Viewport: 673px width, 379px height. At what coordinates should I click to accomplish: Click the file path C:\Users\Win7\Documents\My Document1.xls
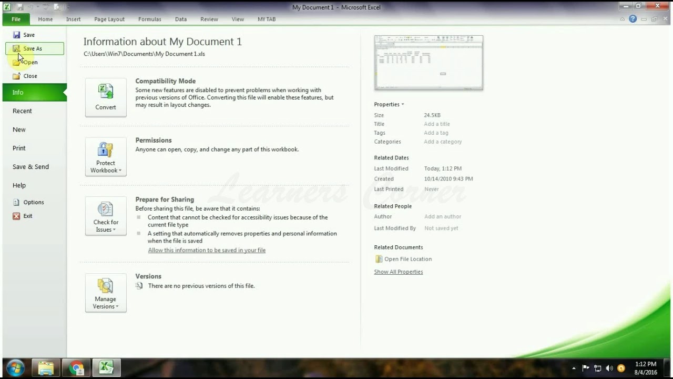(144, 54)
